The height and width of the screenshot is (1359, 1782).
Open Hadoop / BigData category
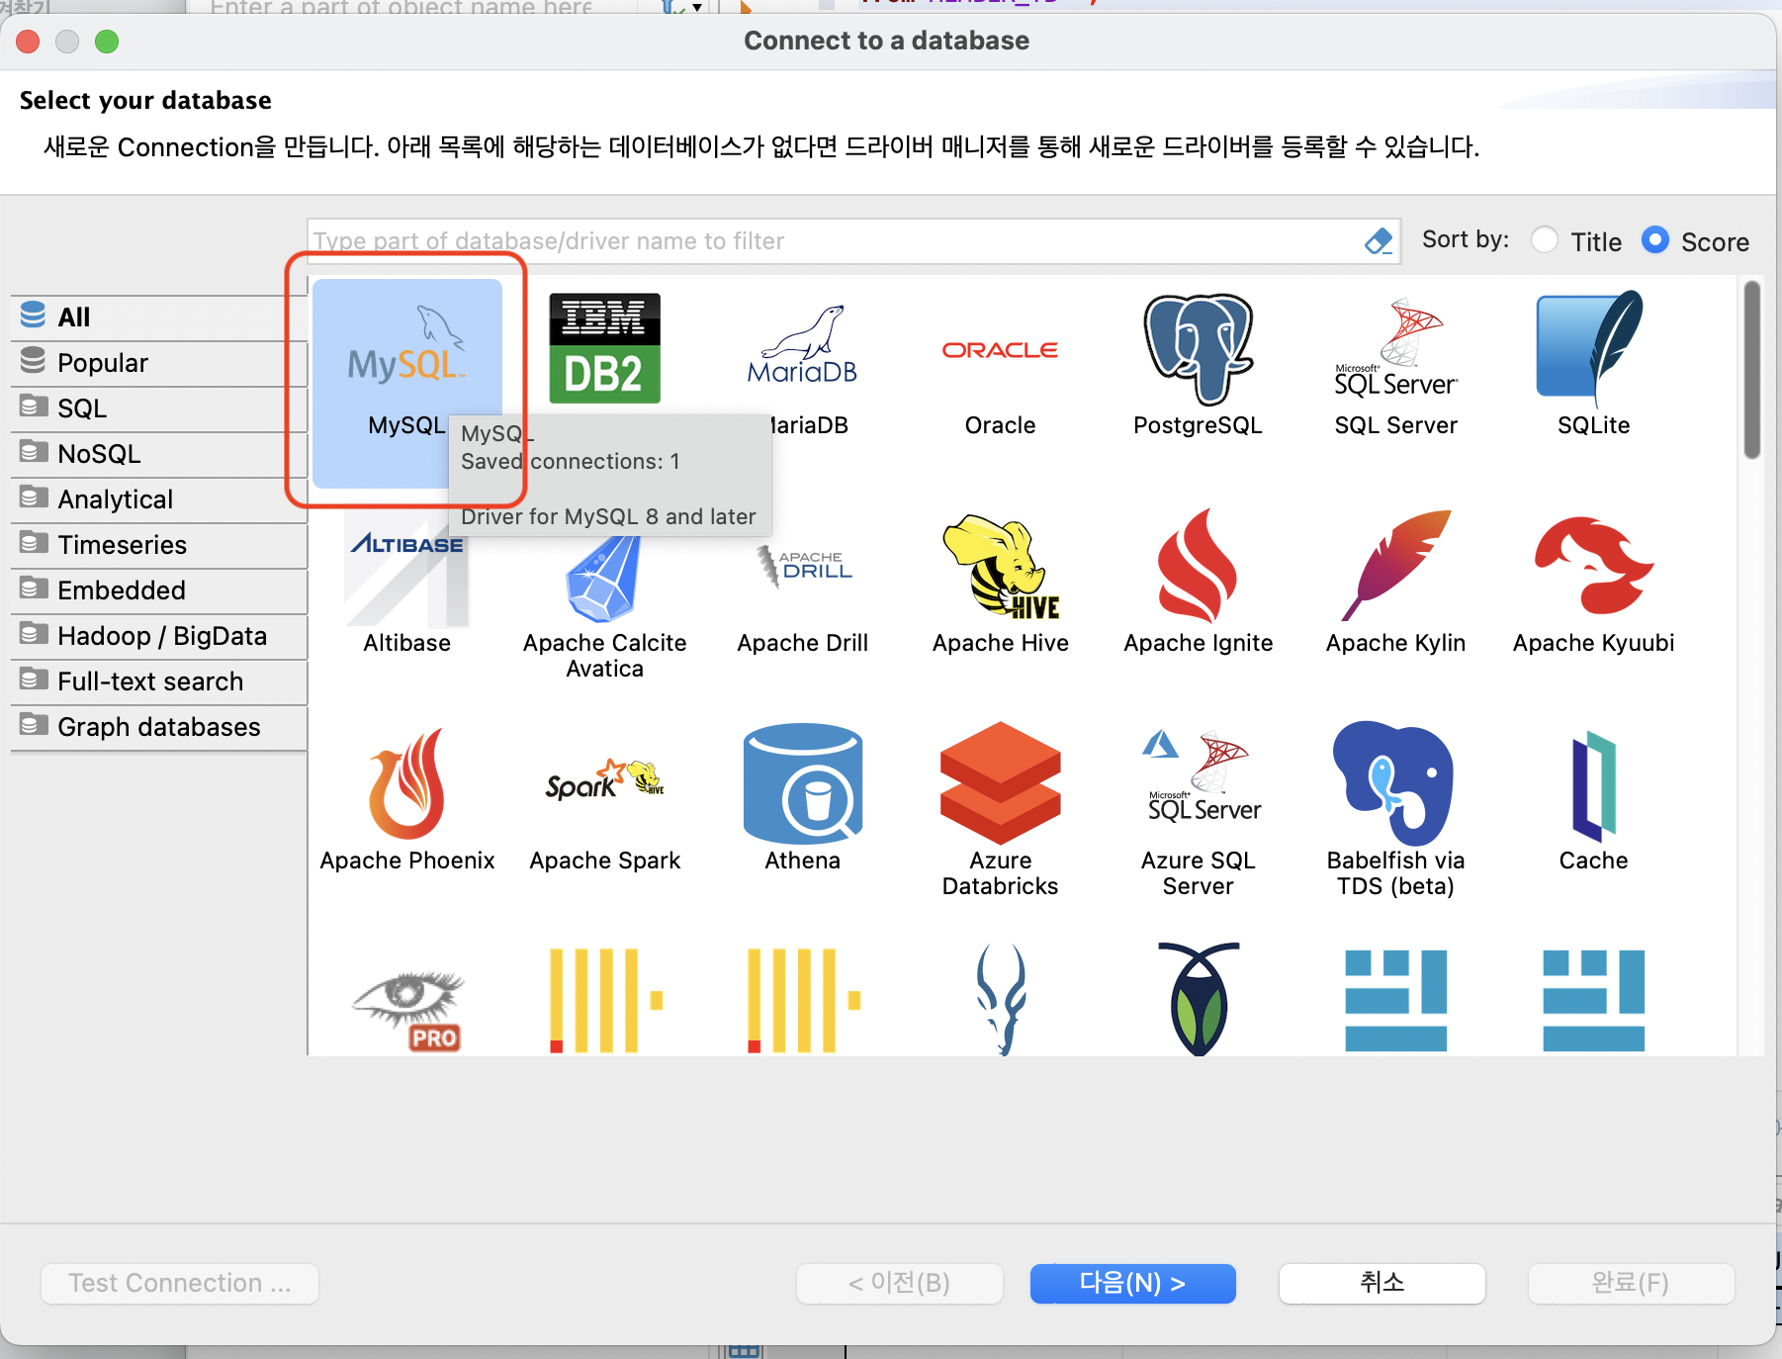[160, 636]
